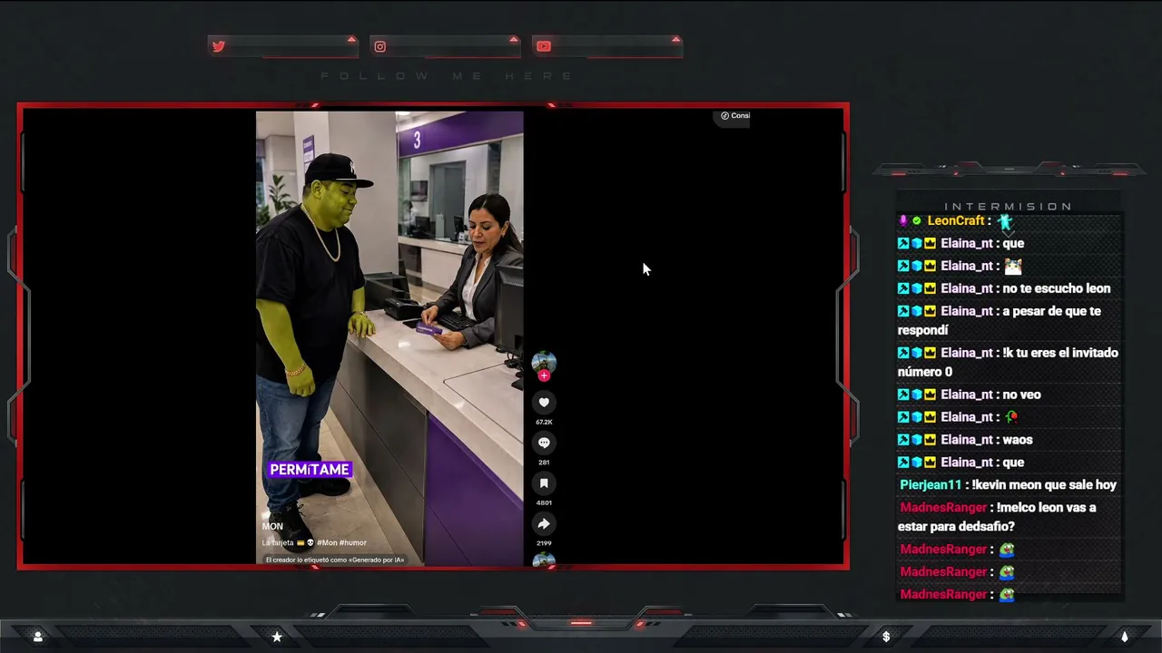1162x653 pixels.
Task: Click the message '!k tu eres el invitado número 0'
Action: click(1008, 362)
